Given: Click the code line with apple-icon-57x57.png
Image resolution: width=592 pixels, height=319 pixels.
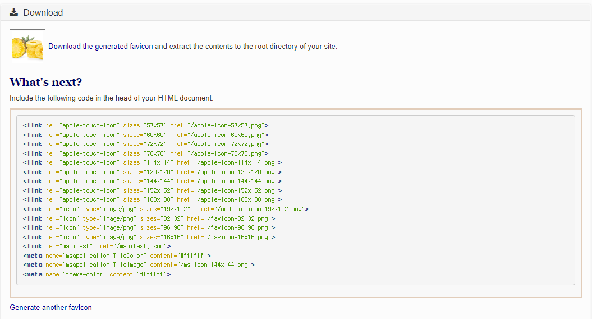Looking at the screenshot, I should pyautogui.click(x=146, y=125).
